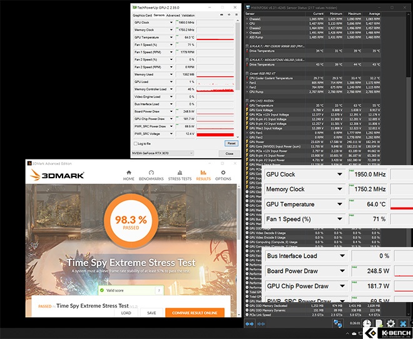Screen dimensions: 413x339
Task: Click the 3DMark logo
Action: (x=57, y=175)
